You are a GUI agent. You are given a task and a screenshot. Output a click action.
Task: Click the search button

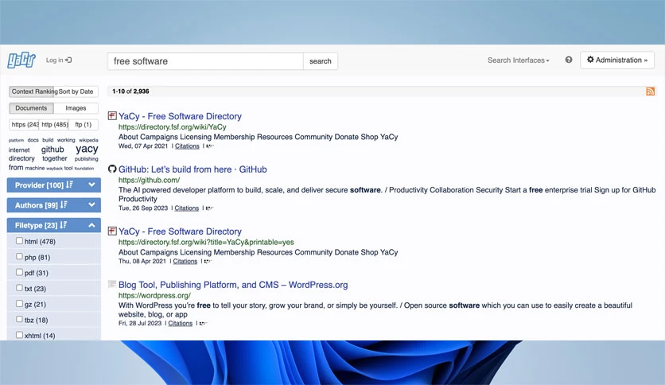coord(321,61)
